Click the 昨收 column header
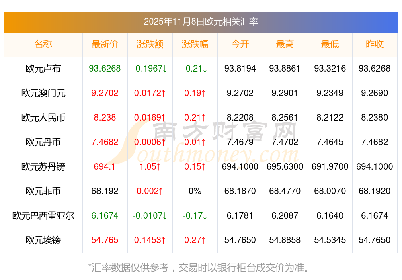402x280 pixels. tap(375, 44)
